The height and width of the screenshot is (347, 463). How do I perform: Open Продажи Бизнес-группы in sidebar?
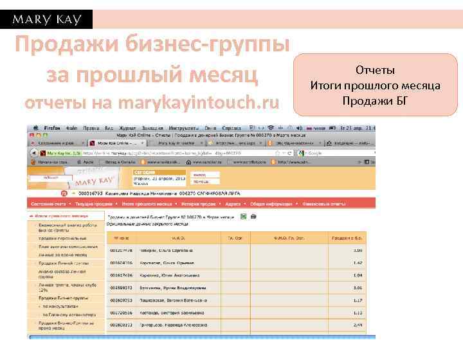[x=63, y=298]
